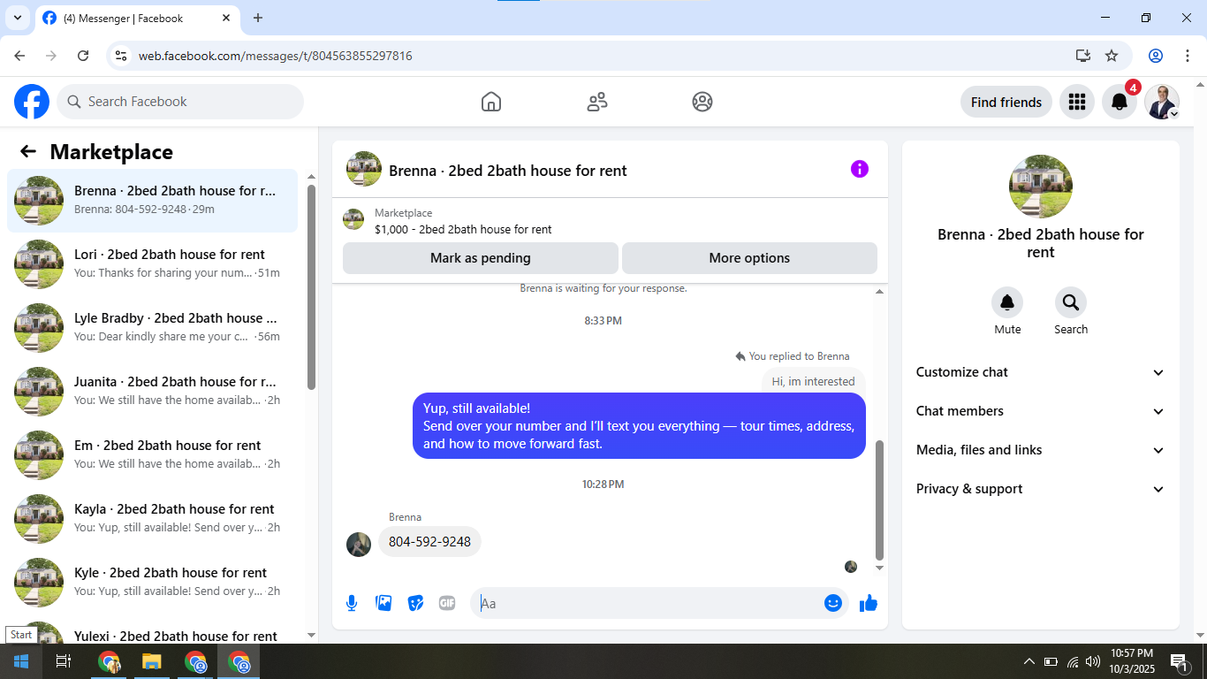1207x679 pixels.
Task: Open the Home feed icon
Action: pos(491,102)
